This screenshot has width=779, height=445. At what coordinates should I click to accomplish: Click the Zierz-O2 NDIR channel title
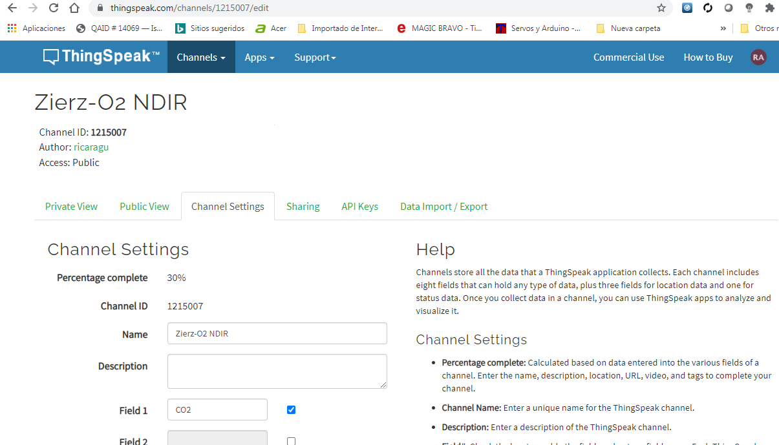(x=111, y=102)
